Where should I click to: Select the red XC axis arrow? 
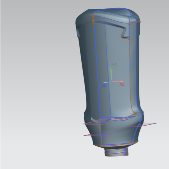118,82
